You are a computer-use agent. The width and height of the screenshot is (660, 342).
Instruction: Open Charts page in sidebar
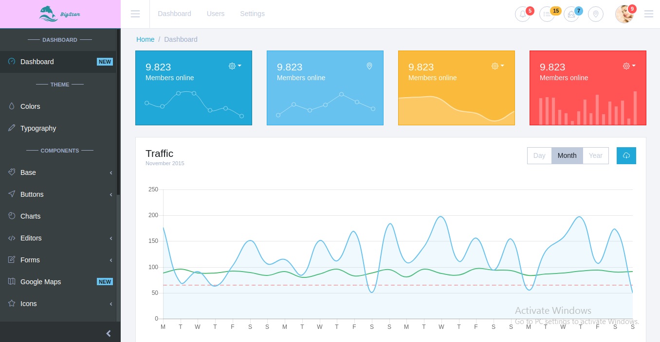pyautogui.click(x=58, y=216)
